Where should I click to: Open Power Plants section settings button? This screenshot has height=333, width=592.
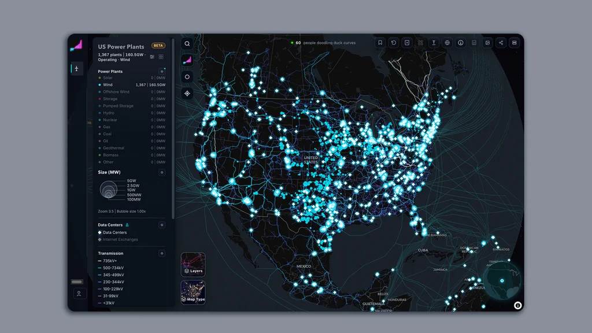point(162,71)
